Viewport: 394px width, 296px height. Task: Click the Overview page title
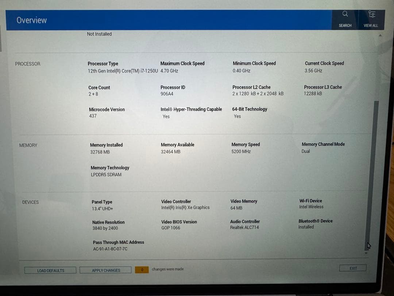31,20
